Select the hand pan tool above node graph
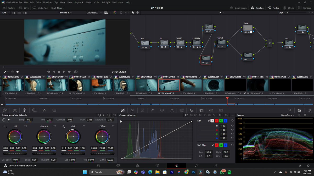Screen dimensions: 314x176 pos(138,13)
